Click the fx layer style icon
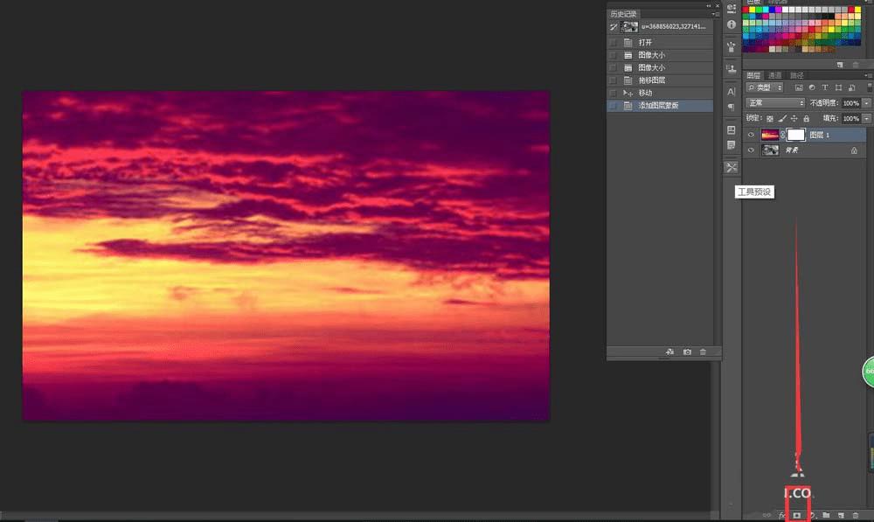 coord(782,515)
